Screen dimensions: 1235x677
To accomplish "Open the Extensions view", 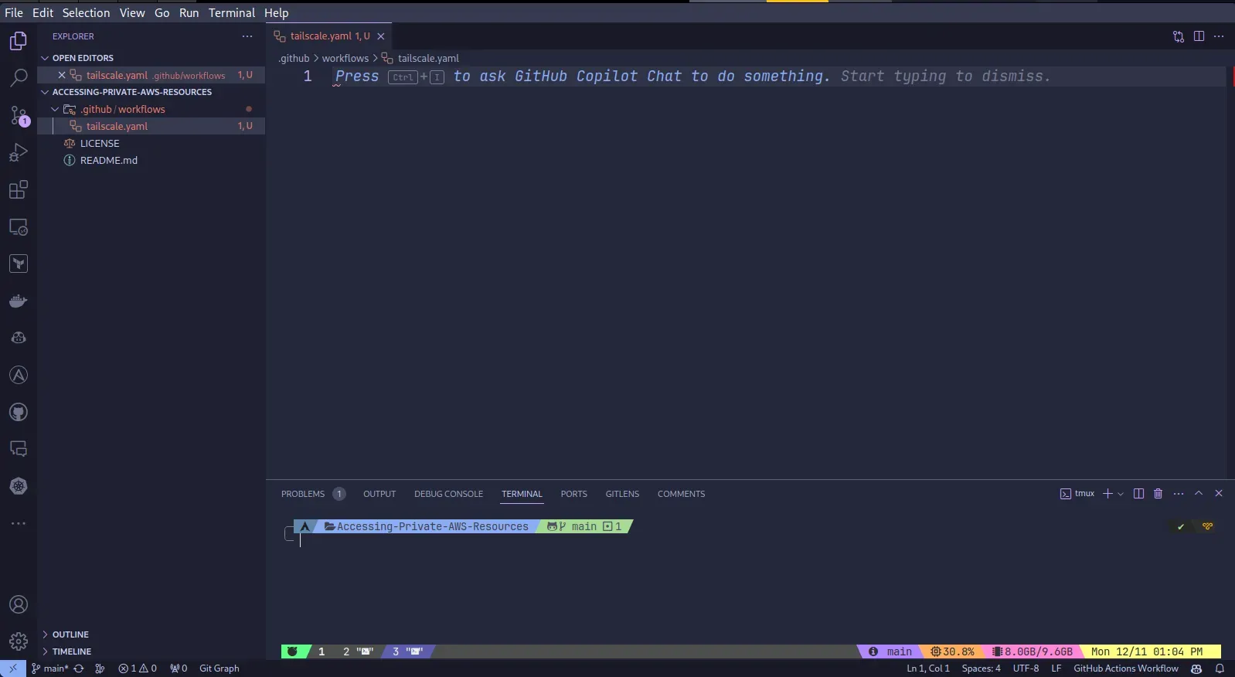I will 19,190.
